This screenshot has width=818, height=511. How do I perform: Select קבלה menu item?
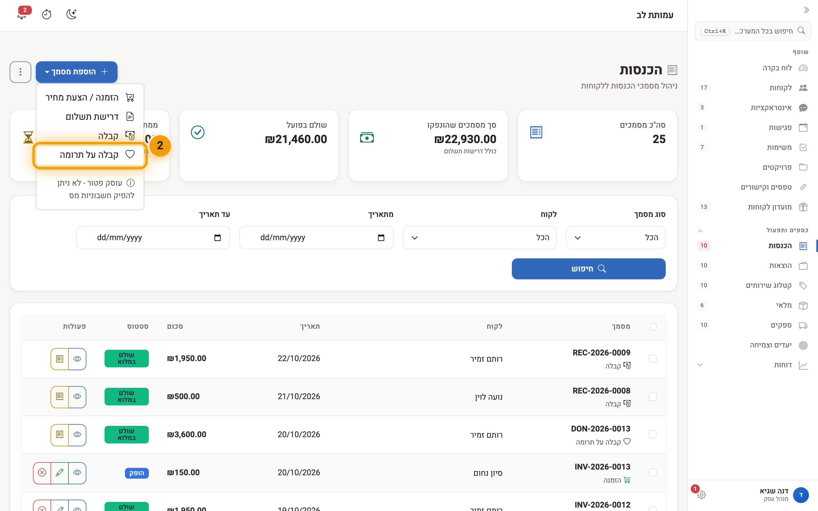(x=90, y=136)
